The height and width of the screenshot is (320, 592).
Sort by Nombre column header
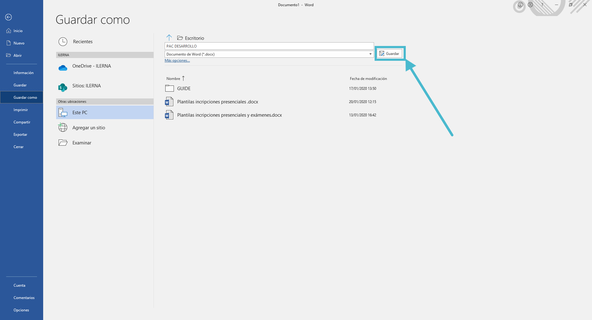(173, 79)
